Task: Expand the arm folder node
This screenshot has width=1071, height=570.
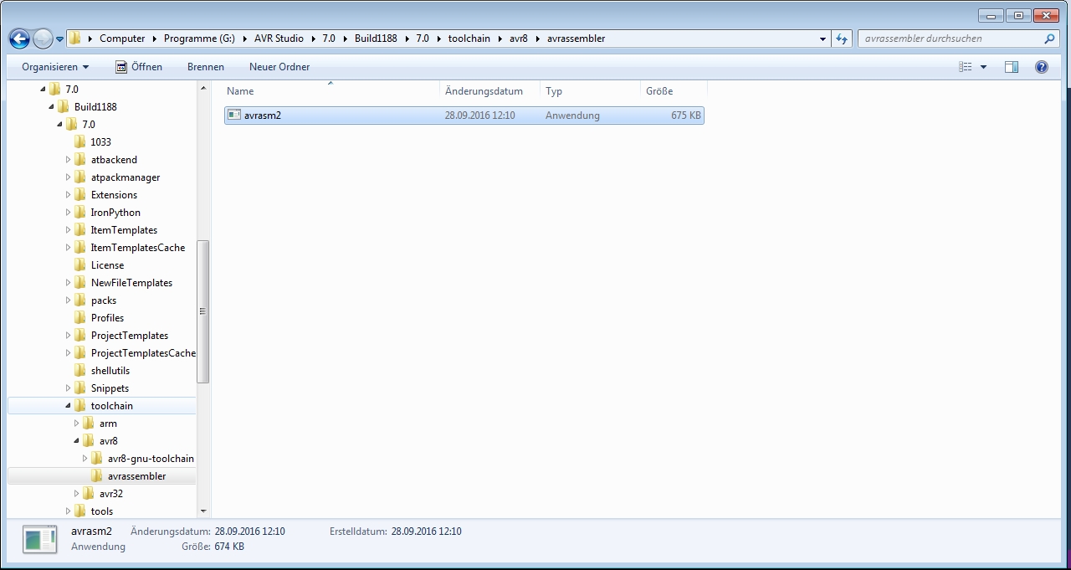Action: tap(77, 424)
